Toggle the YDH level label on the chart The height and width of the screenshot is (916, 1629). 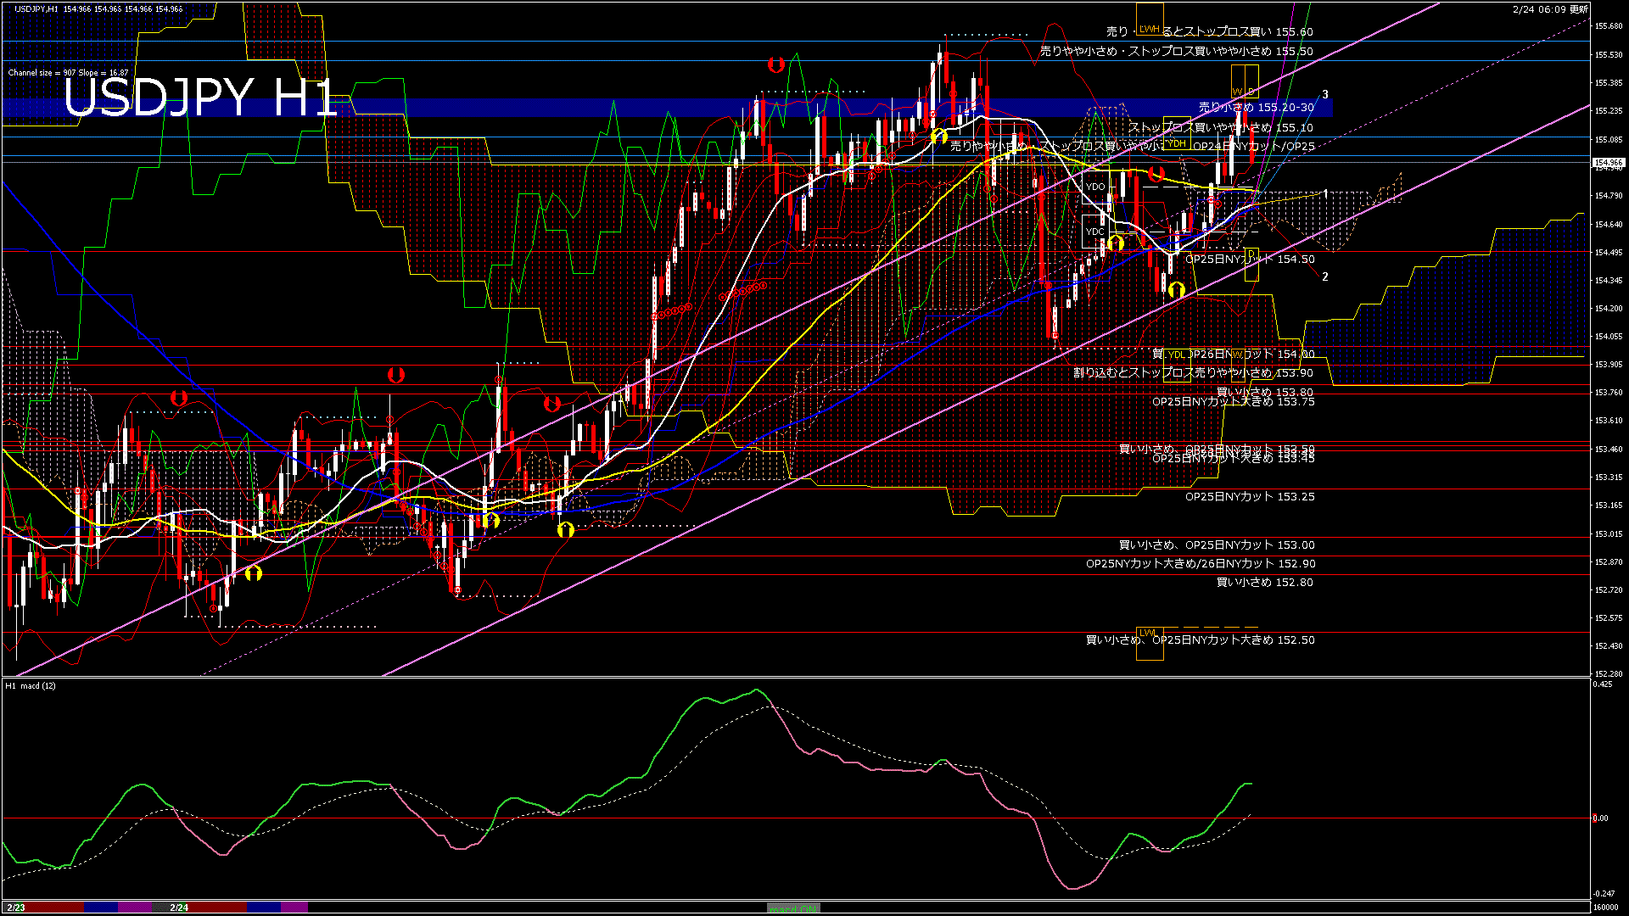click(1175, 146)
